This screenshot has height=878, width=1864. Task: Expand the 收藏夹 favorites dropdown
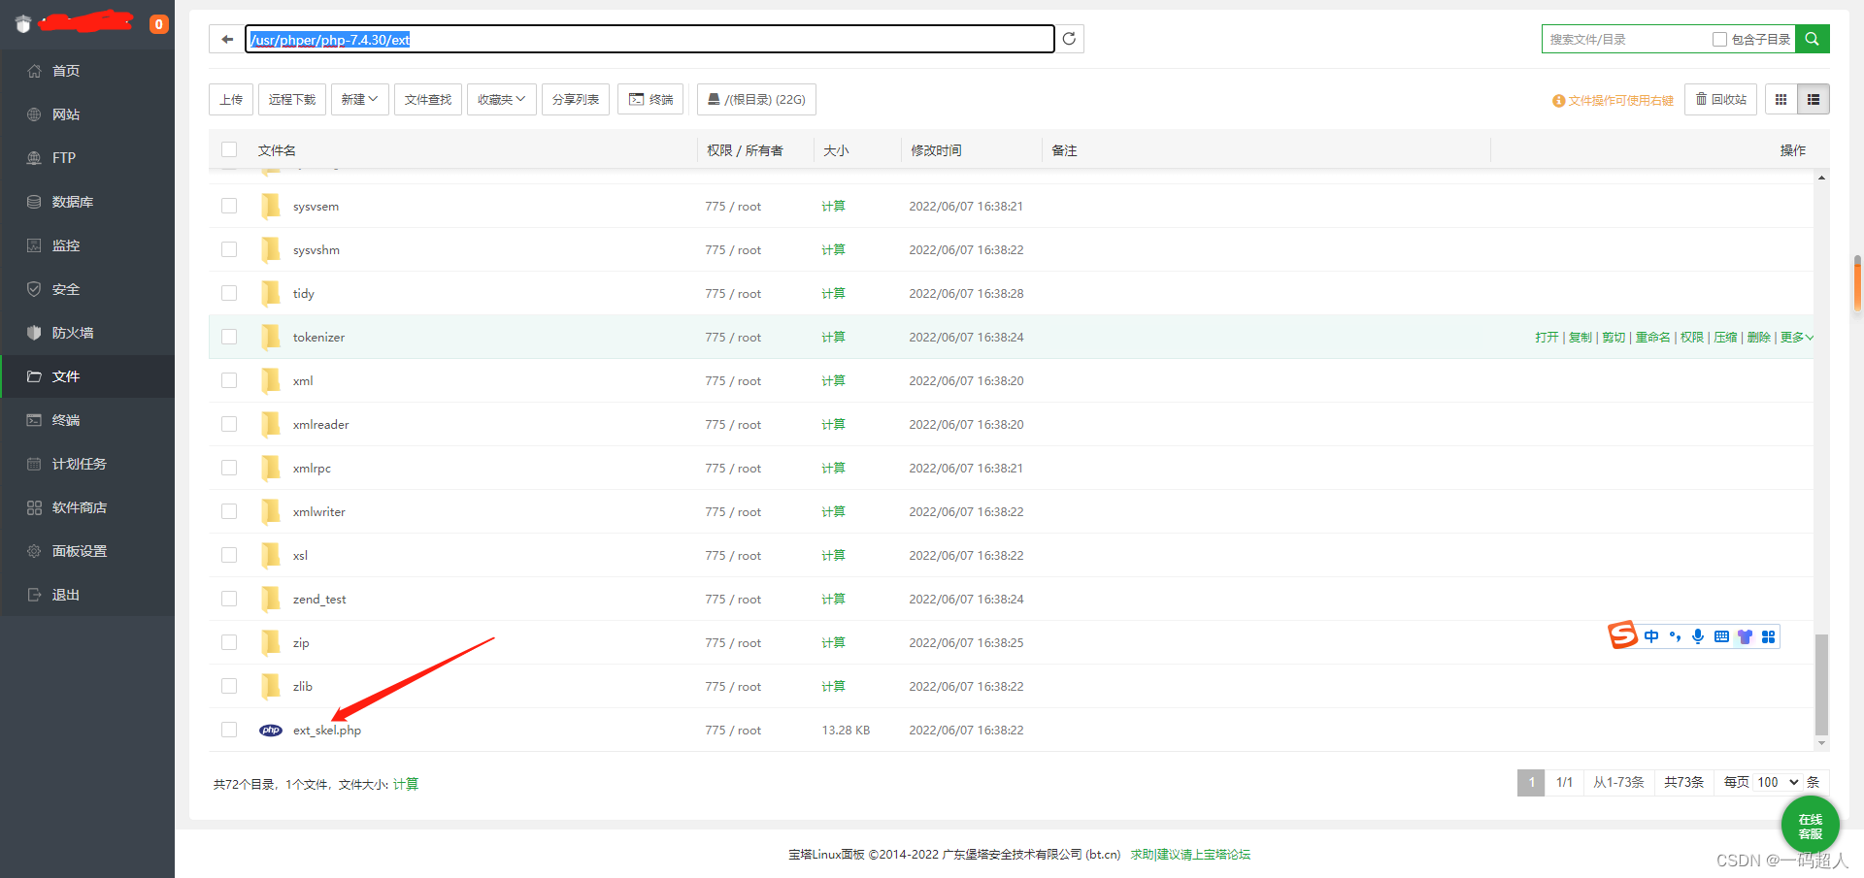502,99
